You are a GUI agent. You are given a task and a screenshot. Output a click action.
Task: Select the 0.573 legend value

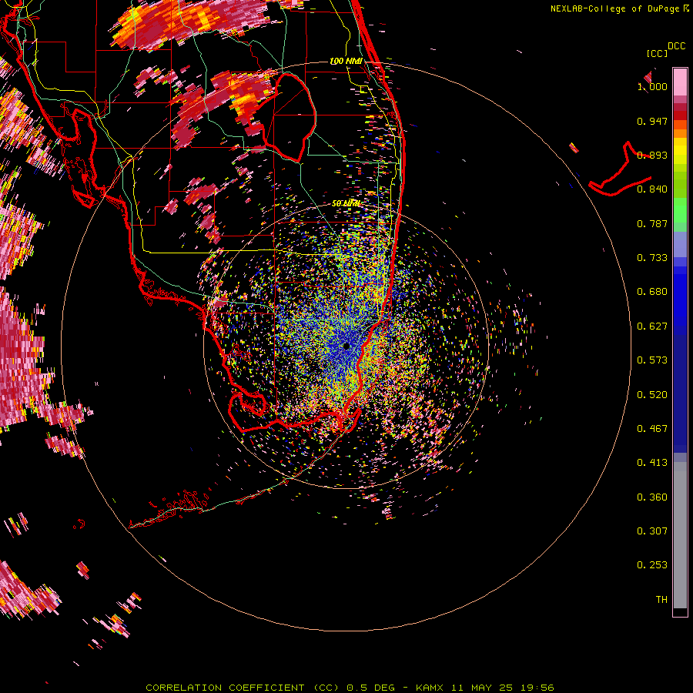tap(652, 360)
